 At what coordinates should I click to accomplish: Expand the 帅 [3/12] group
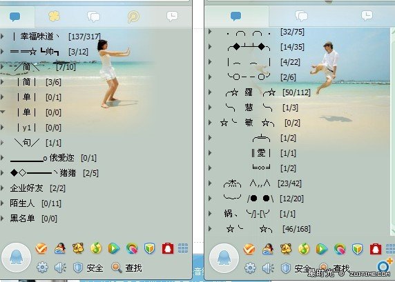tap(2, 52)
